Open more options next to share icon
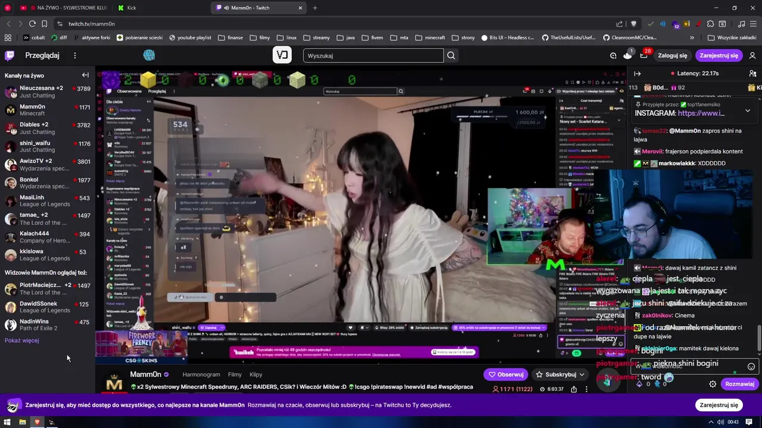 586,389
